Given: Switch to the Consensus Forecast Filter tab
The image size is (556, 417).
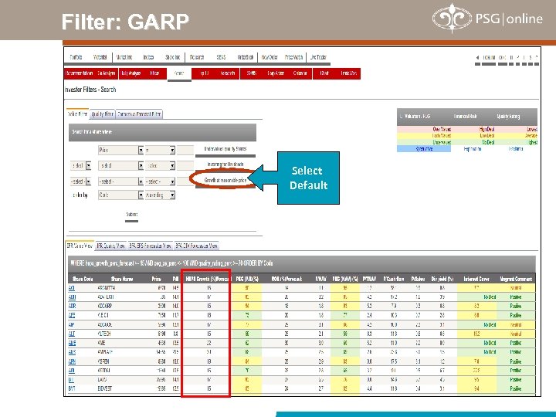Looking at the screenshot, I should pyautogui.click(x=139, y=114).
